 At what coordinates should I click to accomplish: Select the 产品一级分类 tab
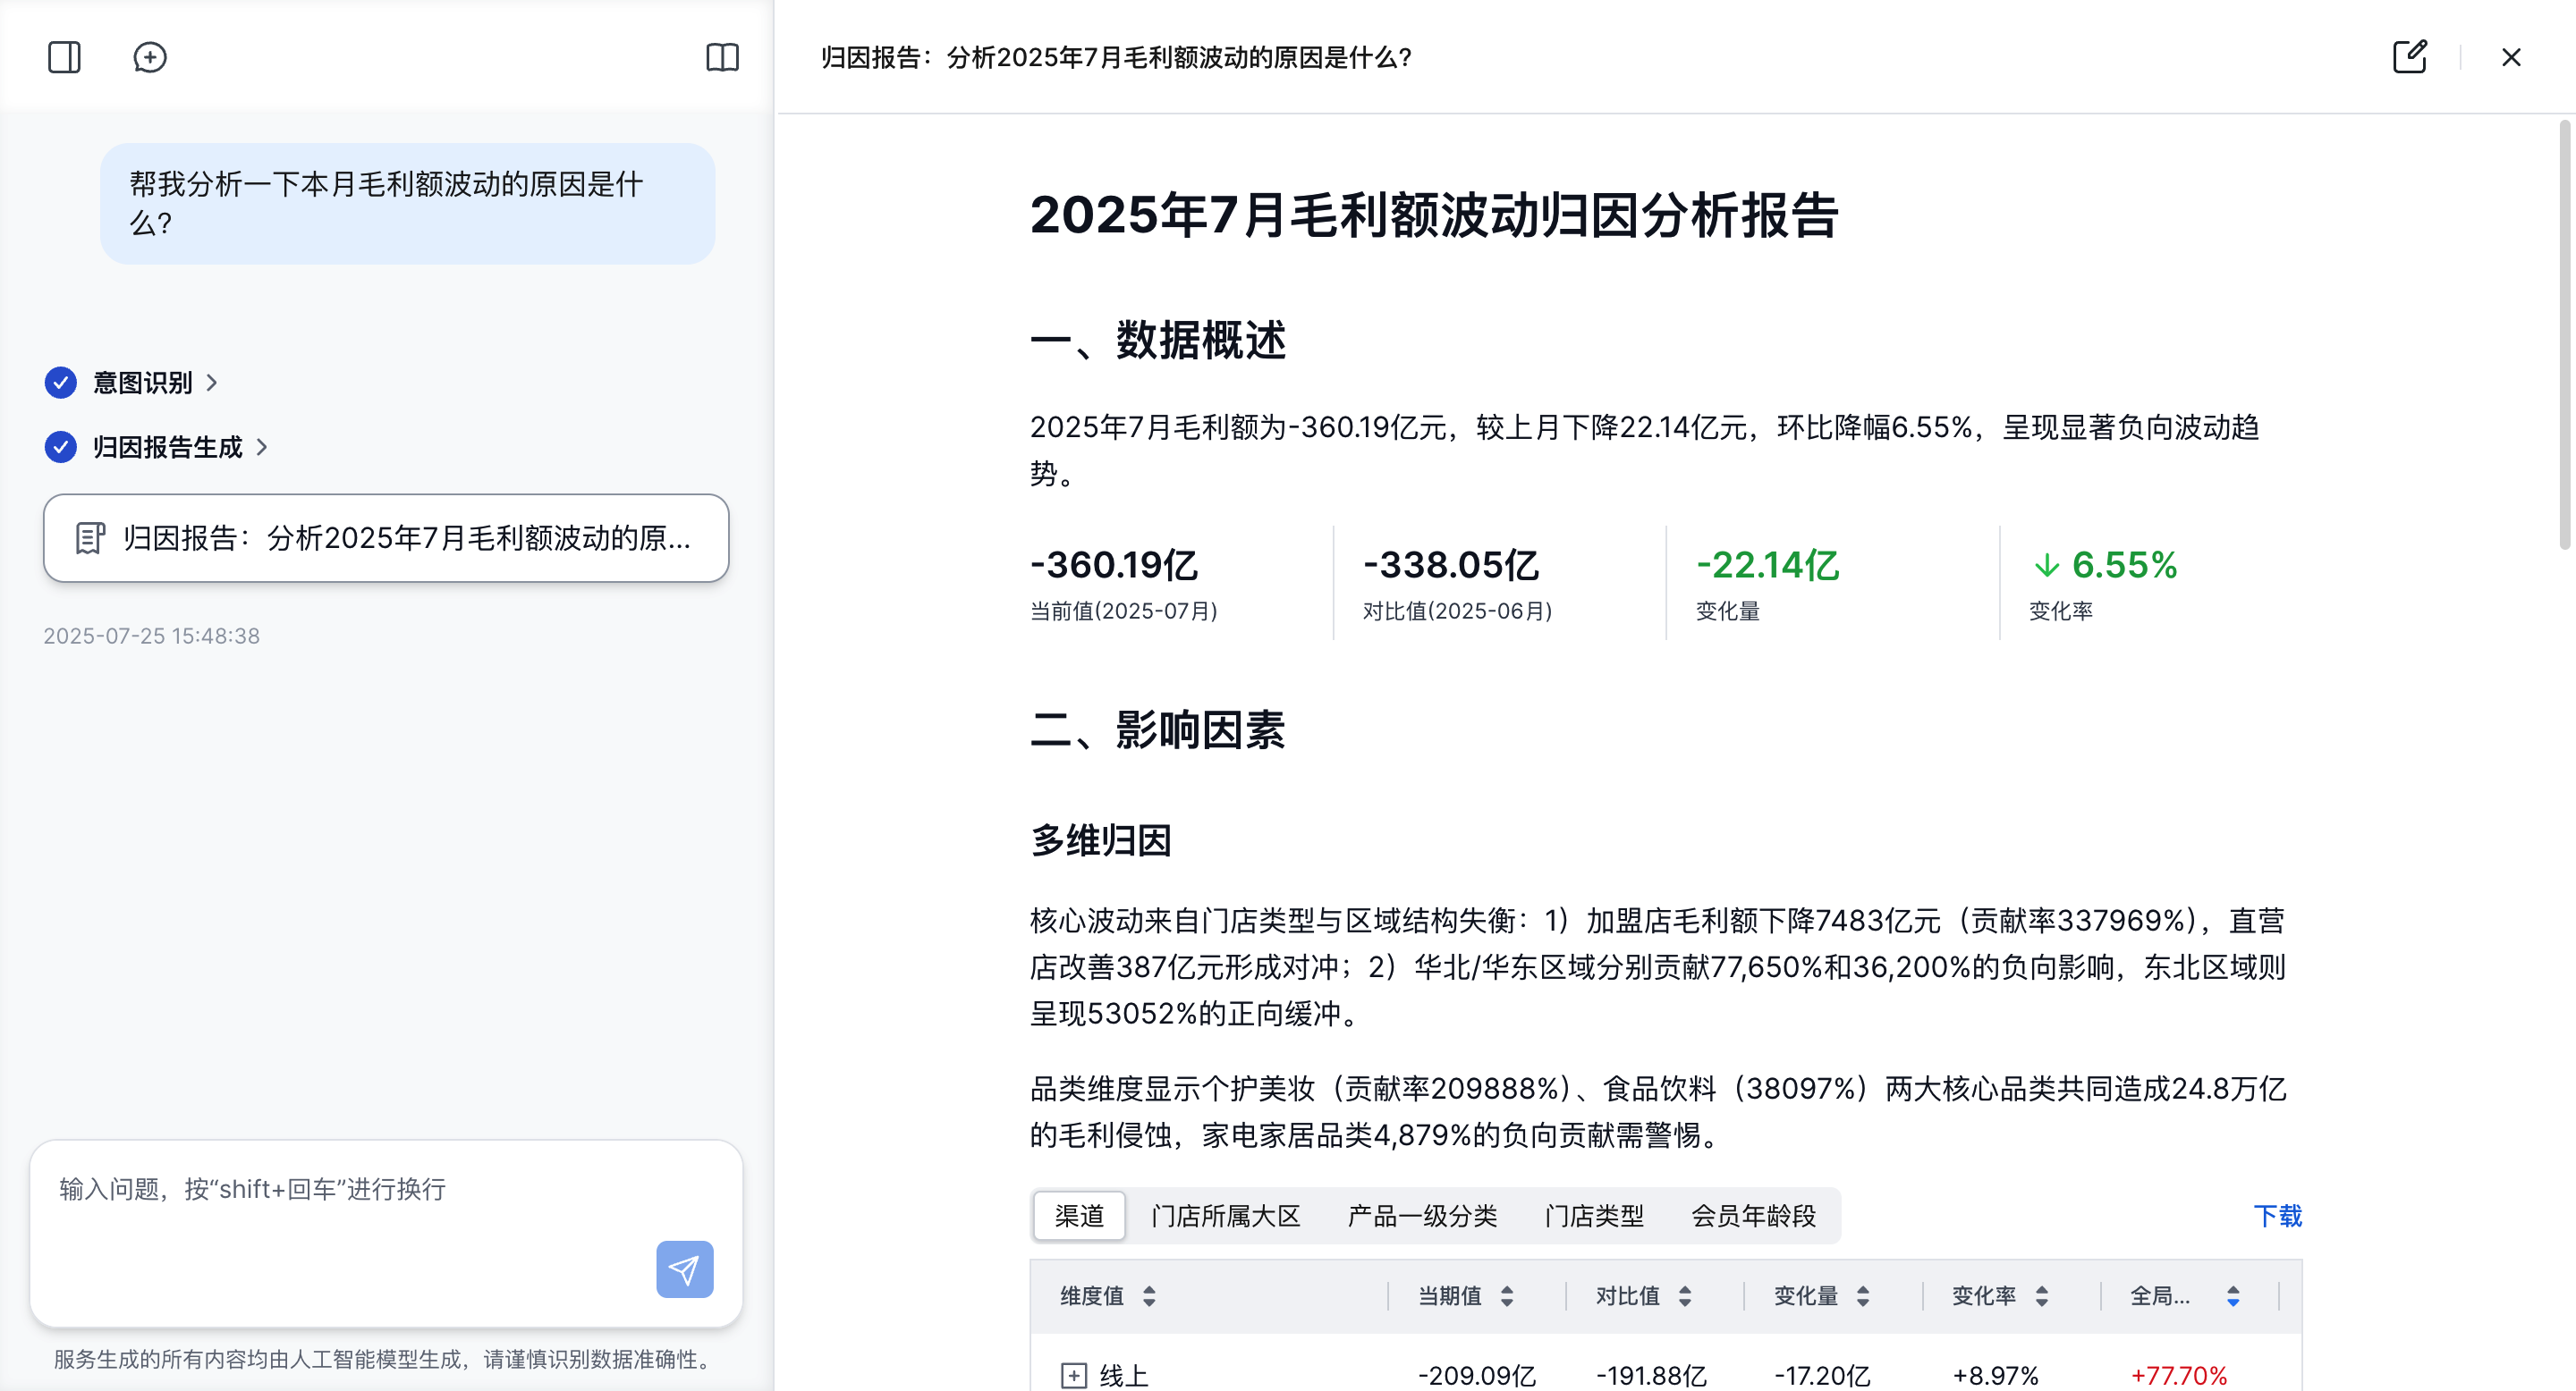(1421, 1215)
